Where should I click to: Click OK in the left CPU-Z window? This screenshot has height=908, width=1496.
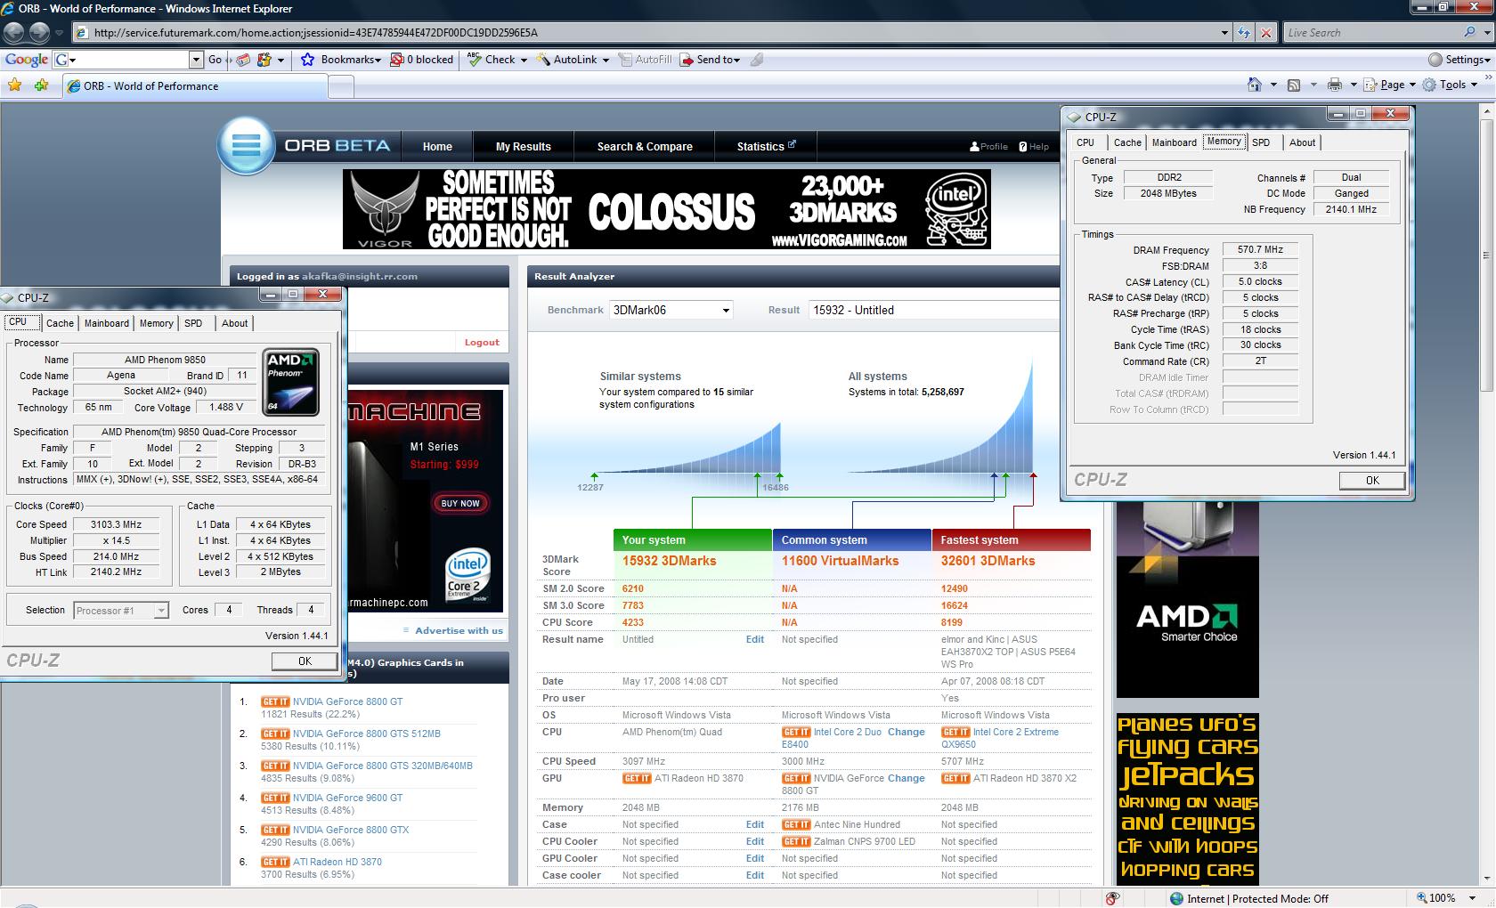pos(305,661)
